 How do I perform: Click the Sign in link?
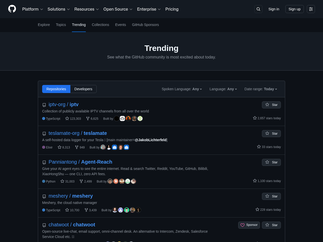(x=274, y=9)
